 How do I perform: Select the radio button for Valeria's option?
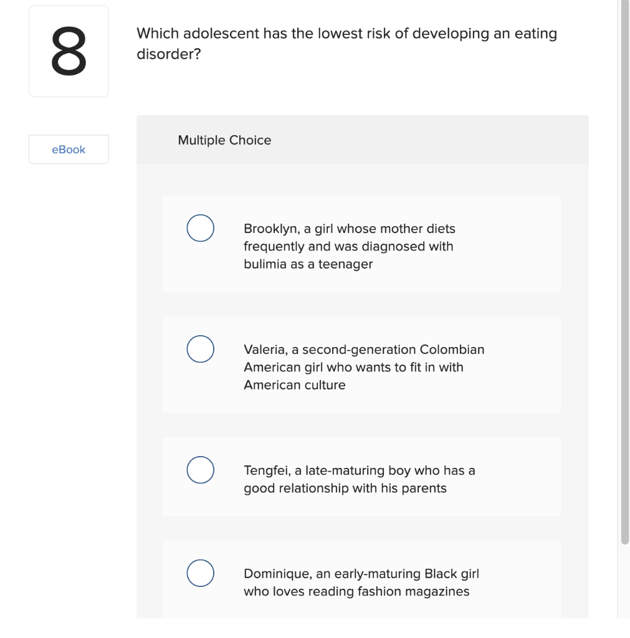click(x=200, y=349)
